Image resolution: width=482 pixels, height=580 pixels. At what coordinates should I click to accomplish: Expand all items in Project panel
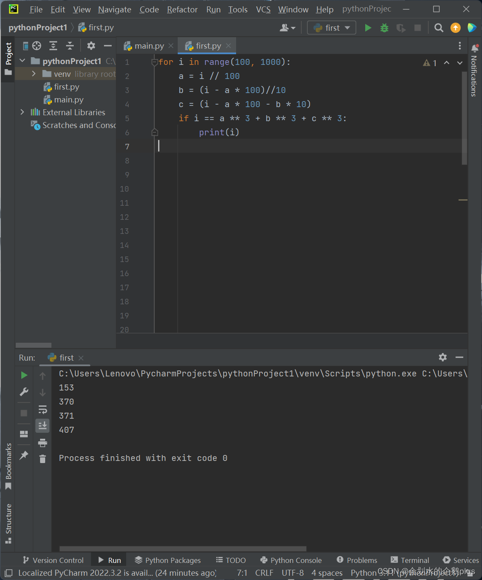click(x=53, y=46)
